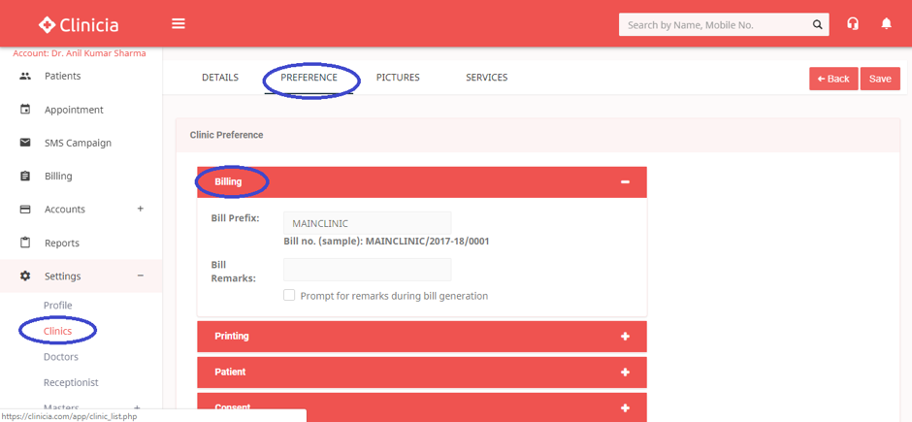The image size is (912, 422).
Task: Click the Save button
Action: point(880,79)
